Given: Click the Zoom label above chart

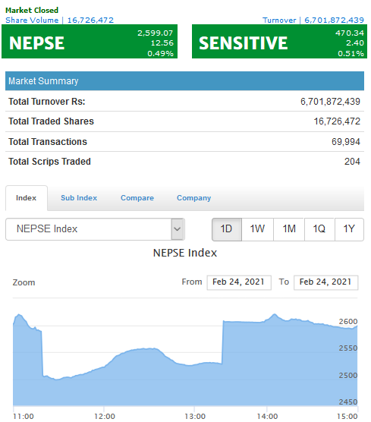Looking at the screenshot, I should pyautogui.click(x=24, y=282).
